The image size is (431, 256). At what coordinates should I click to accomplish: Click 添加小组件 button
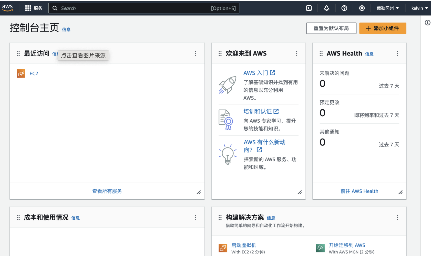pos(383,28)
